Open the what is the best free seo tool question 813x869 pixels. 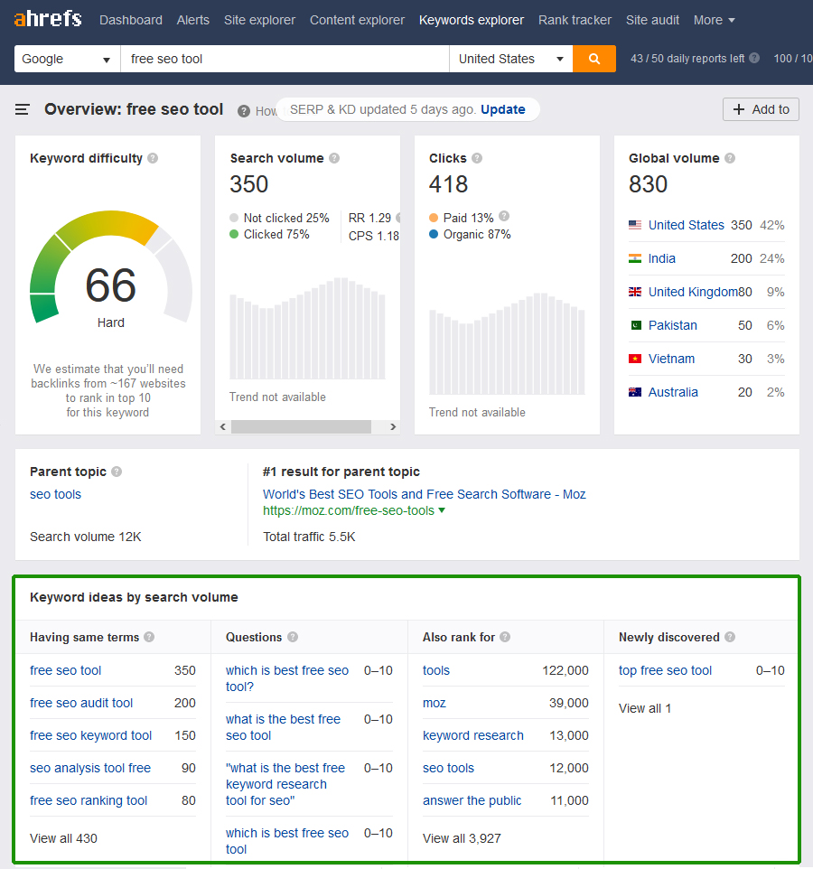[283, 727]
